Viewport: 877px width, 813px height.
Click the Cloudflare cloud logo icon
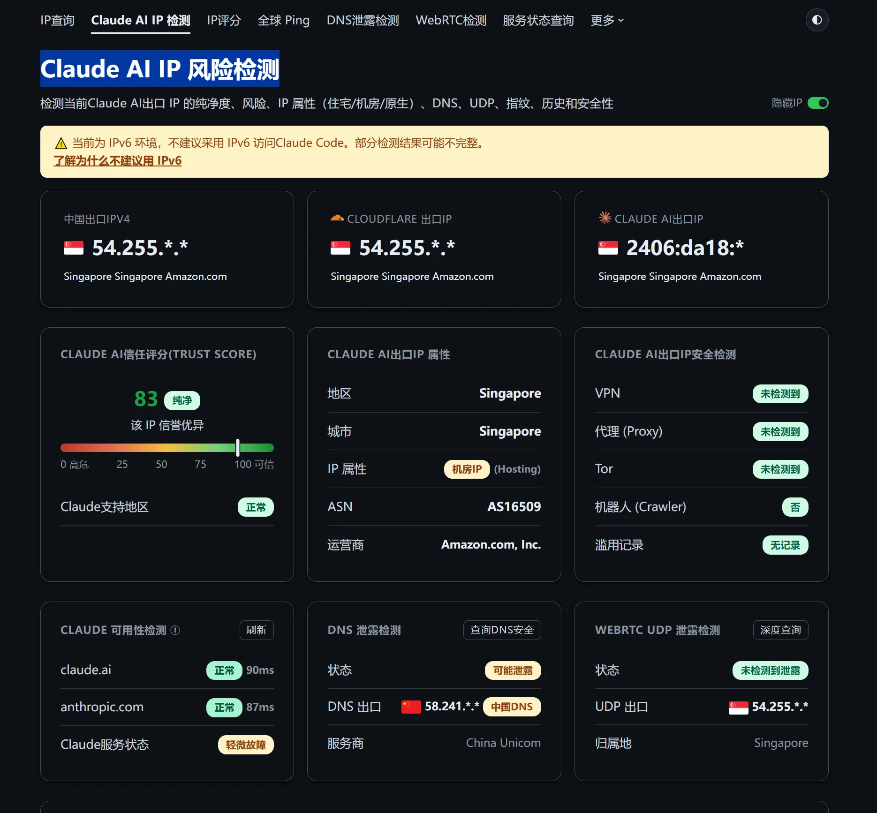(x=337, y=218)
